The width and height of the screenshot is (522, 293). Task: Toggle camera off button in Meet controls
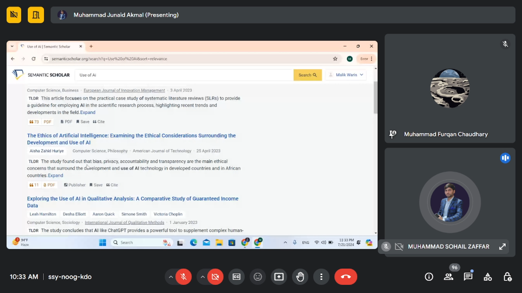tap(215, 277)
